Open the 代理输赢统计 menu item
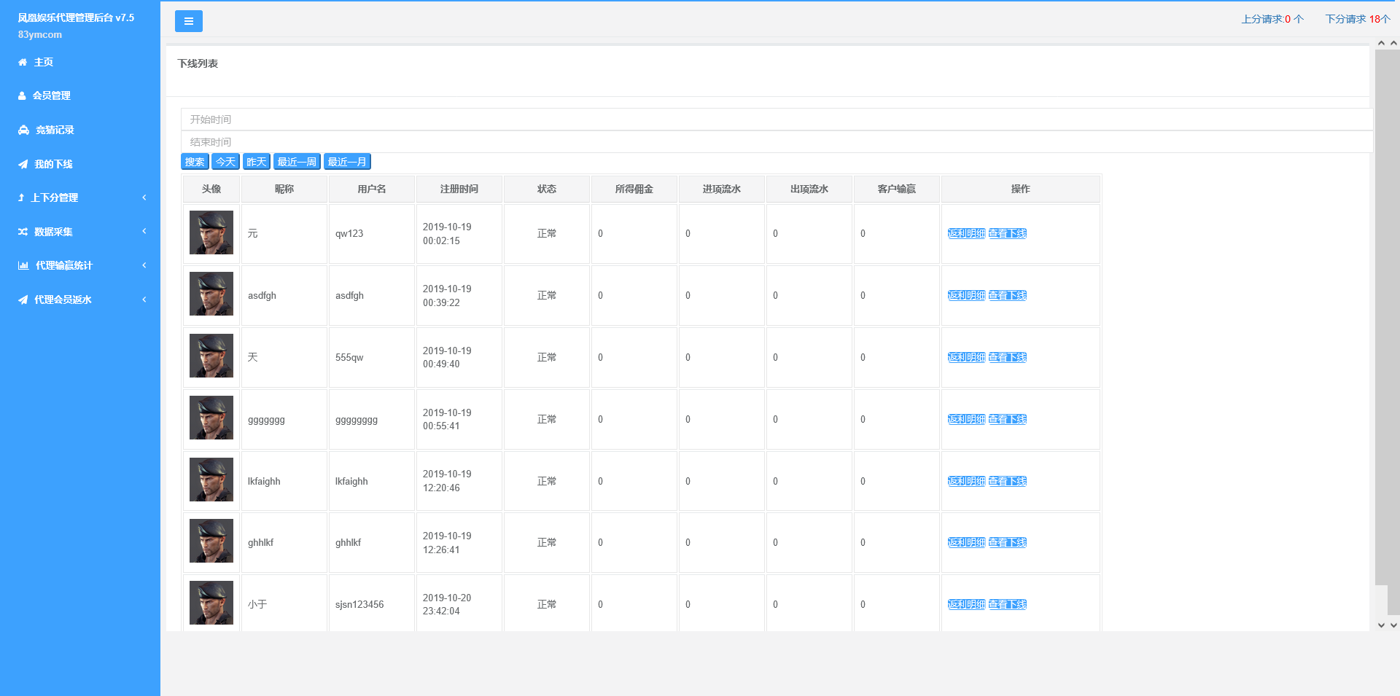 tap(64, 266)
